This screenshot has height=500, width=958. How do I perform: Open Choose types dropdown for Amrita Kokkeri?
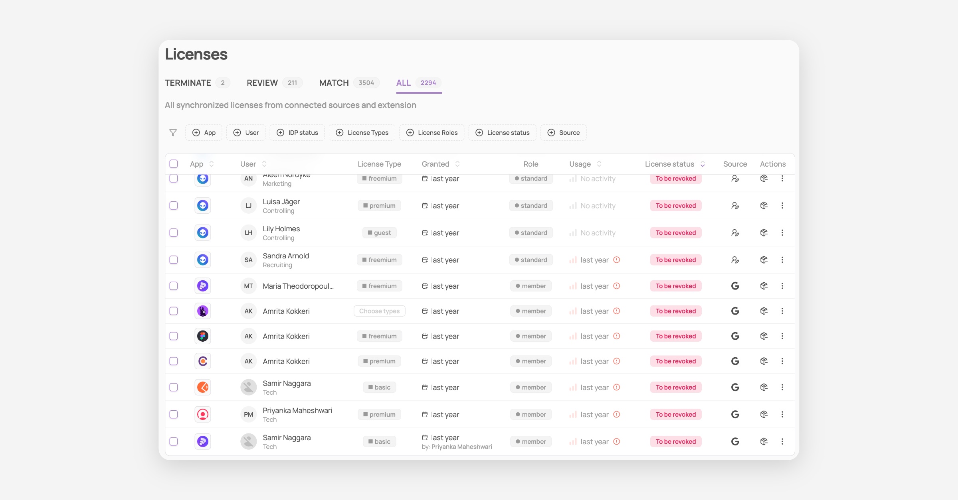click(379, 311)
